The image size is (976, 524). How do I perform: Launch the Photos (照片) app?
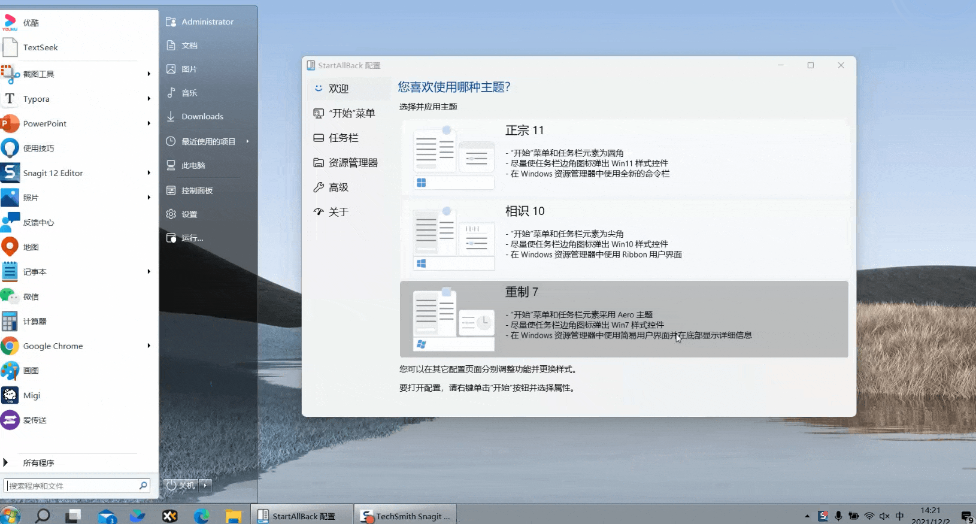click(x=78, y=198)
